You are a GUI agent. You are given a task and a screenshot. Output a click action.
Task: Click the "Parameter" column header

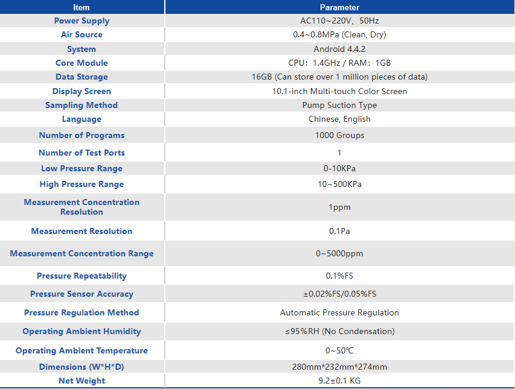(x=339, y=7)
